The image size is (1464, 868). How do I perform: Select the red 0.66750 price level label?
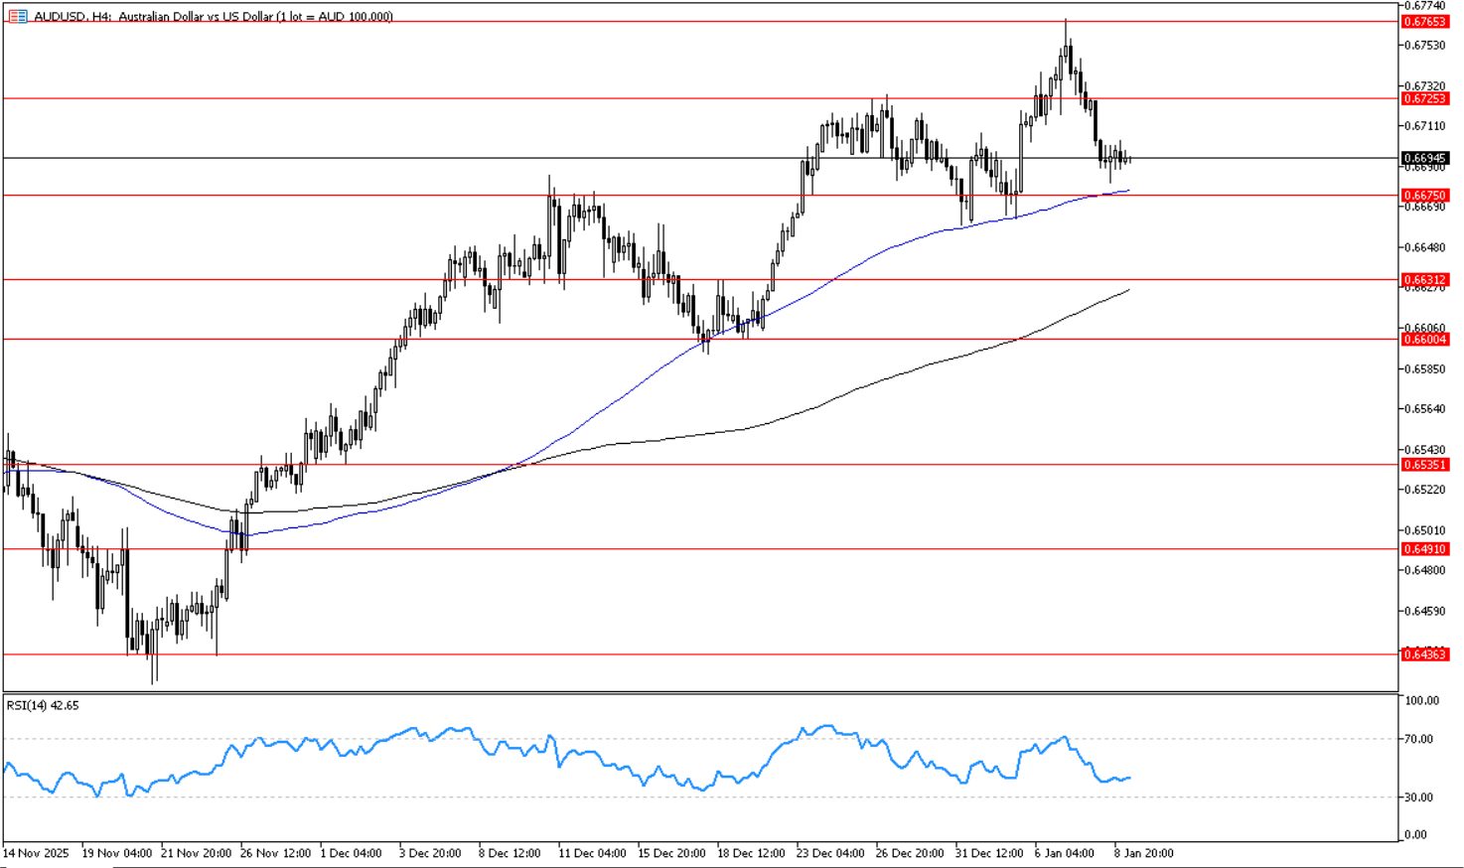pos(1424,196)
